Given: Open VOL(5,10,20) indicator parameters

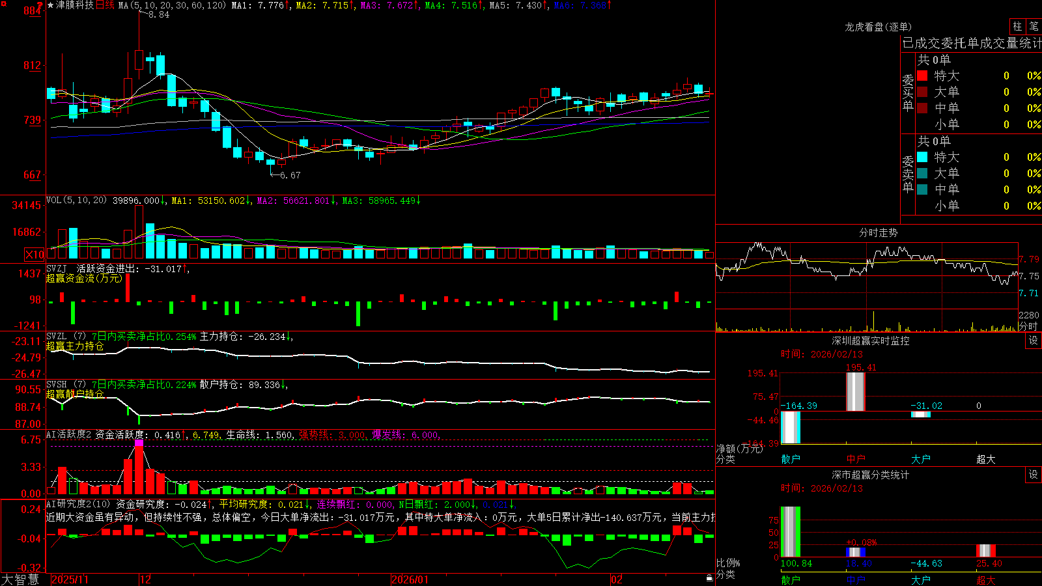Looking at the screenshot, I should 76,201.
